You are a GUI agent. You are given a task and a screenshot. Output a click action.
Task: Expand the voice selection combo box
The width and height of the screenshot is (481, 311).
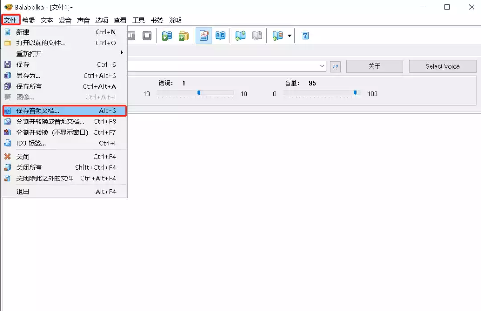pyautogui.click(x=322, y=66)
